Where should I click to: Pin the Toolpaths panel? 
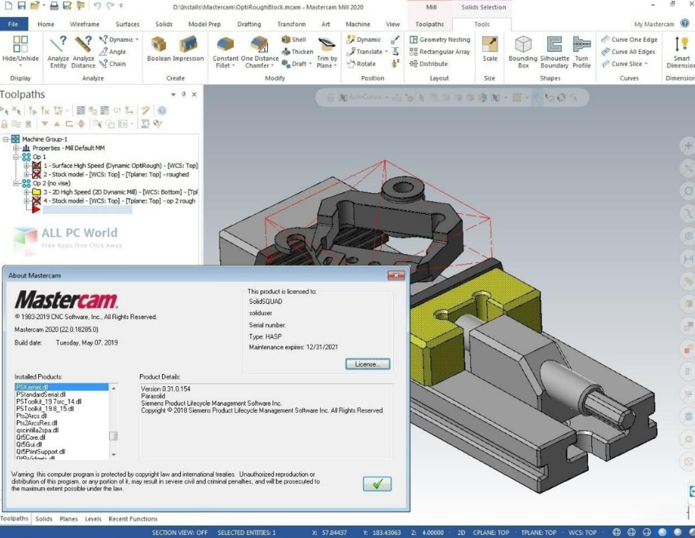(x=184, y=94)
